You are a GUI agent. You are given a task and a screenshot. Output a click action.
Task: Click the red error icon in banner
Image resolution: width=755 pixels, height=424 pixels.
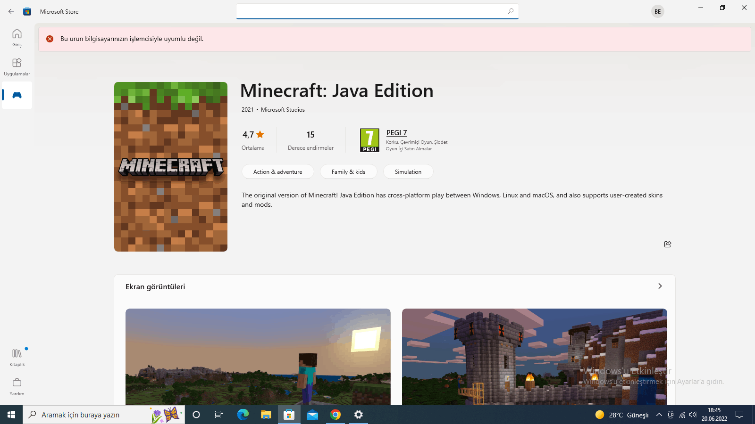coord(50,39)
